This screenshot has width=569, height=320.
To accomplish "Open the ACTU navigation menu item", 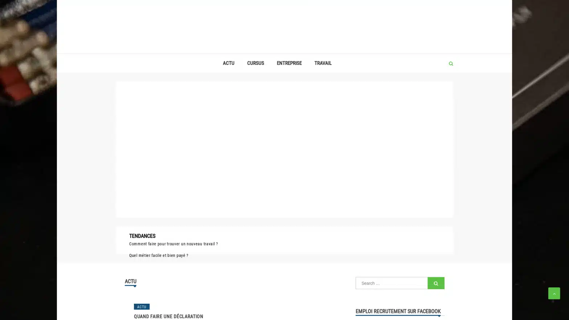I will (x=228, y=63).
